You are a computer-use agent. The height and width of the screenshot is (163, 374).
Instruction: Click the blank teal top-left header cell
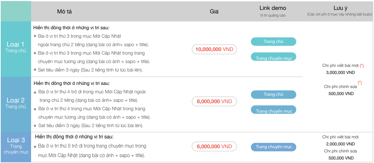click(16, 11)
